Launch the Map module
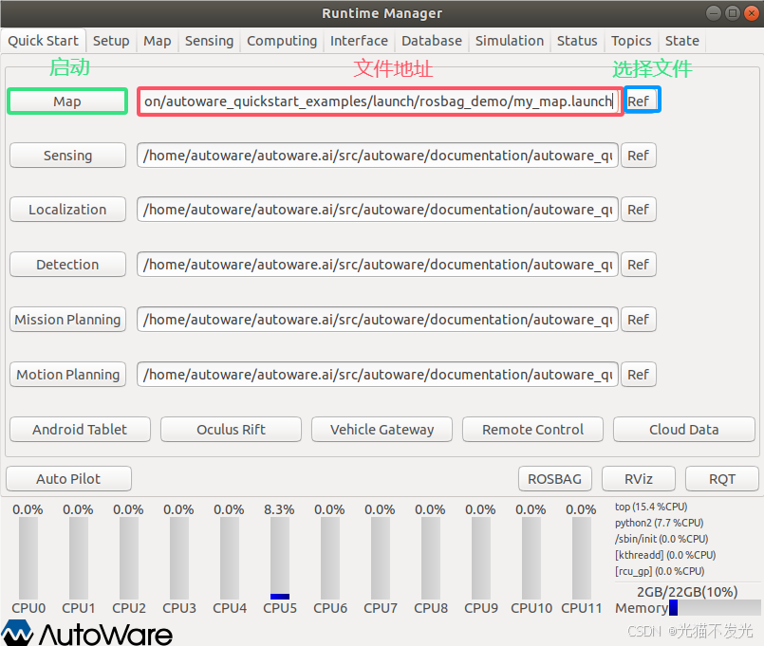The image size is (764, 646). tap(66, 100)
